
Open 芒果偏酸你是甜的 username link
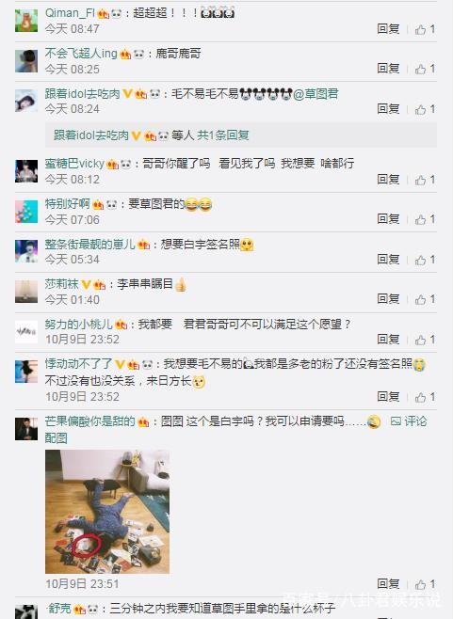pos(89,421)
